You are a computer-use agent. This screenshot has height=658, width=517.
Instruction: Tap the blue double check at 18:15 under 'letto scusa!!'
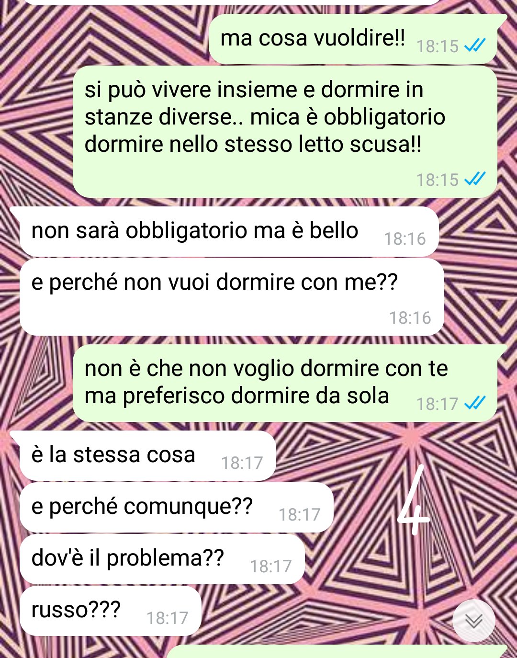[475, 179]
